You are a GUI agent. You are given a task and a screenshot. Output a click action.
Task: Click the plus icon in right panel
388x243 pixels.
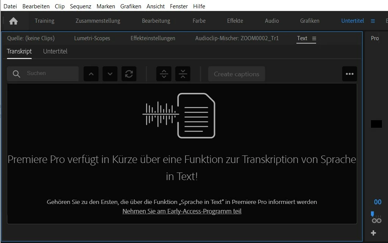coord(373,233)
